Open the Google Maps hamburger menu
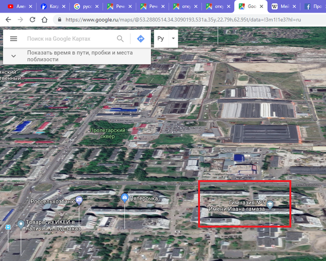 (x=14, y=39)
